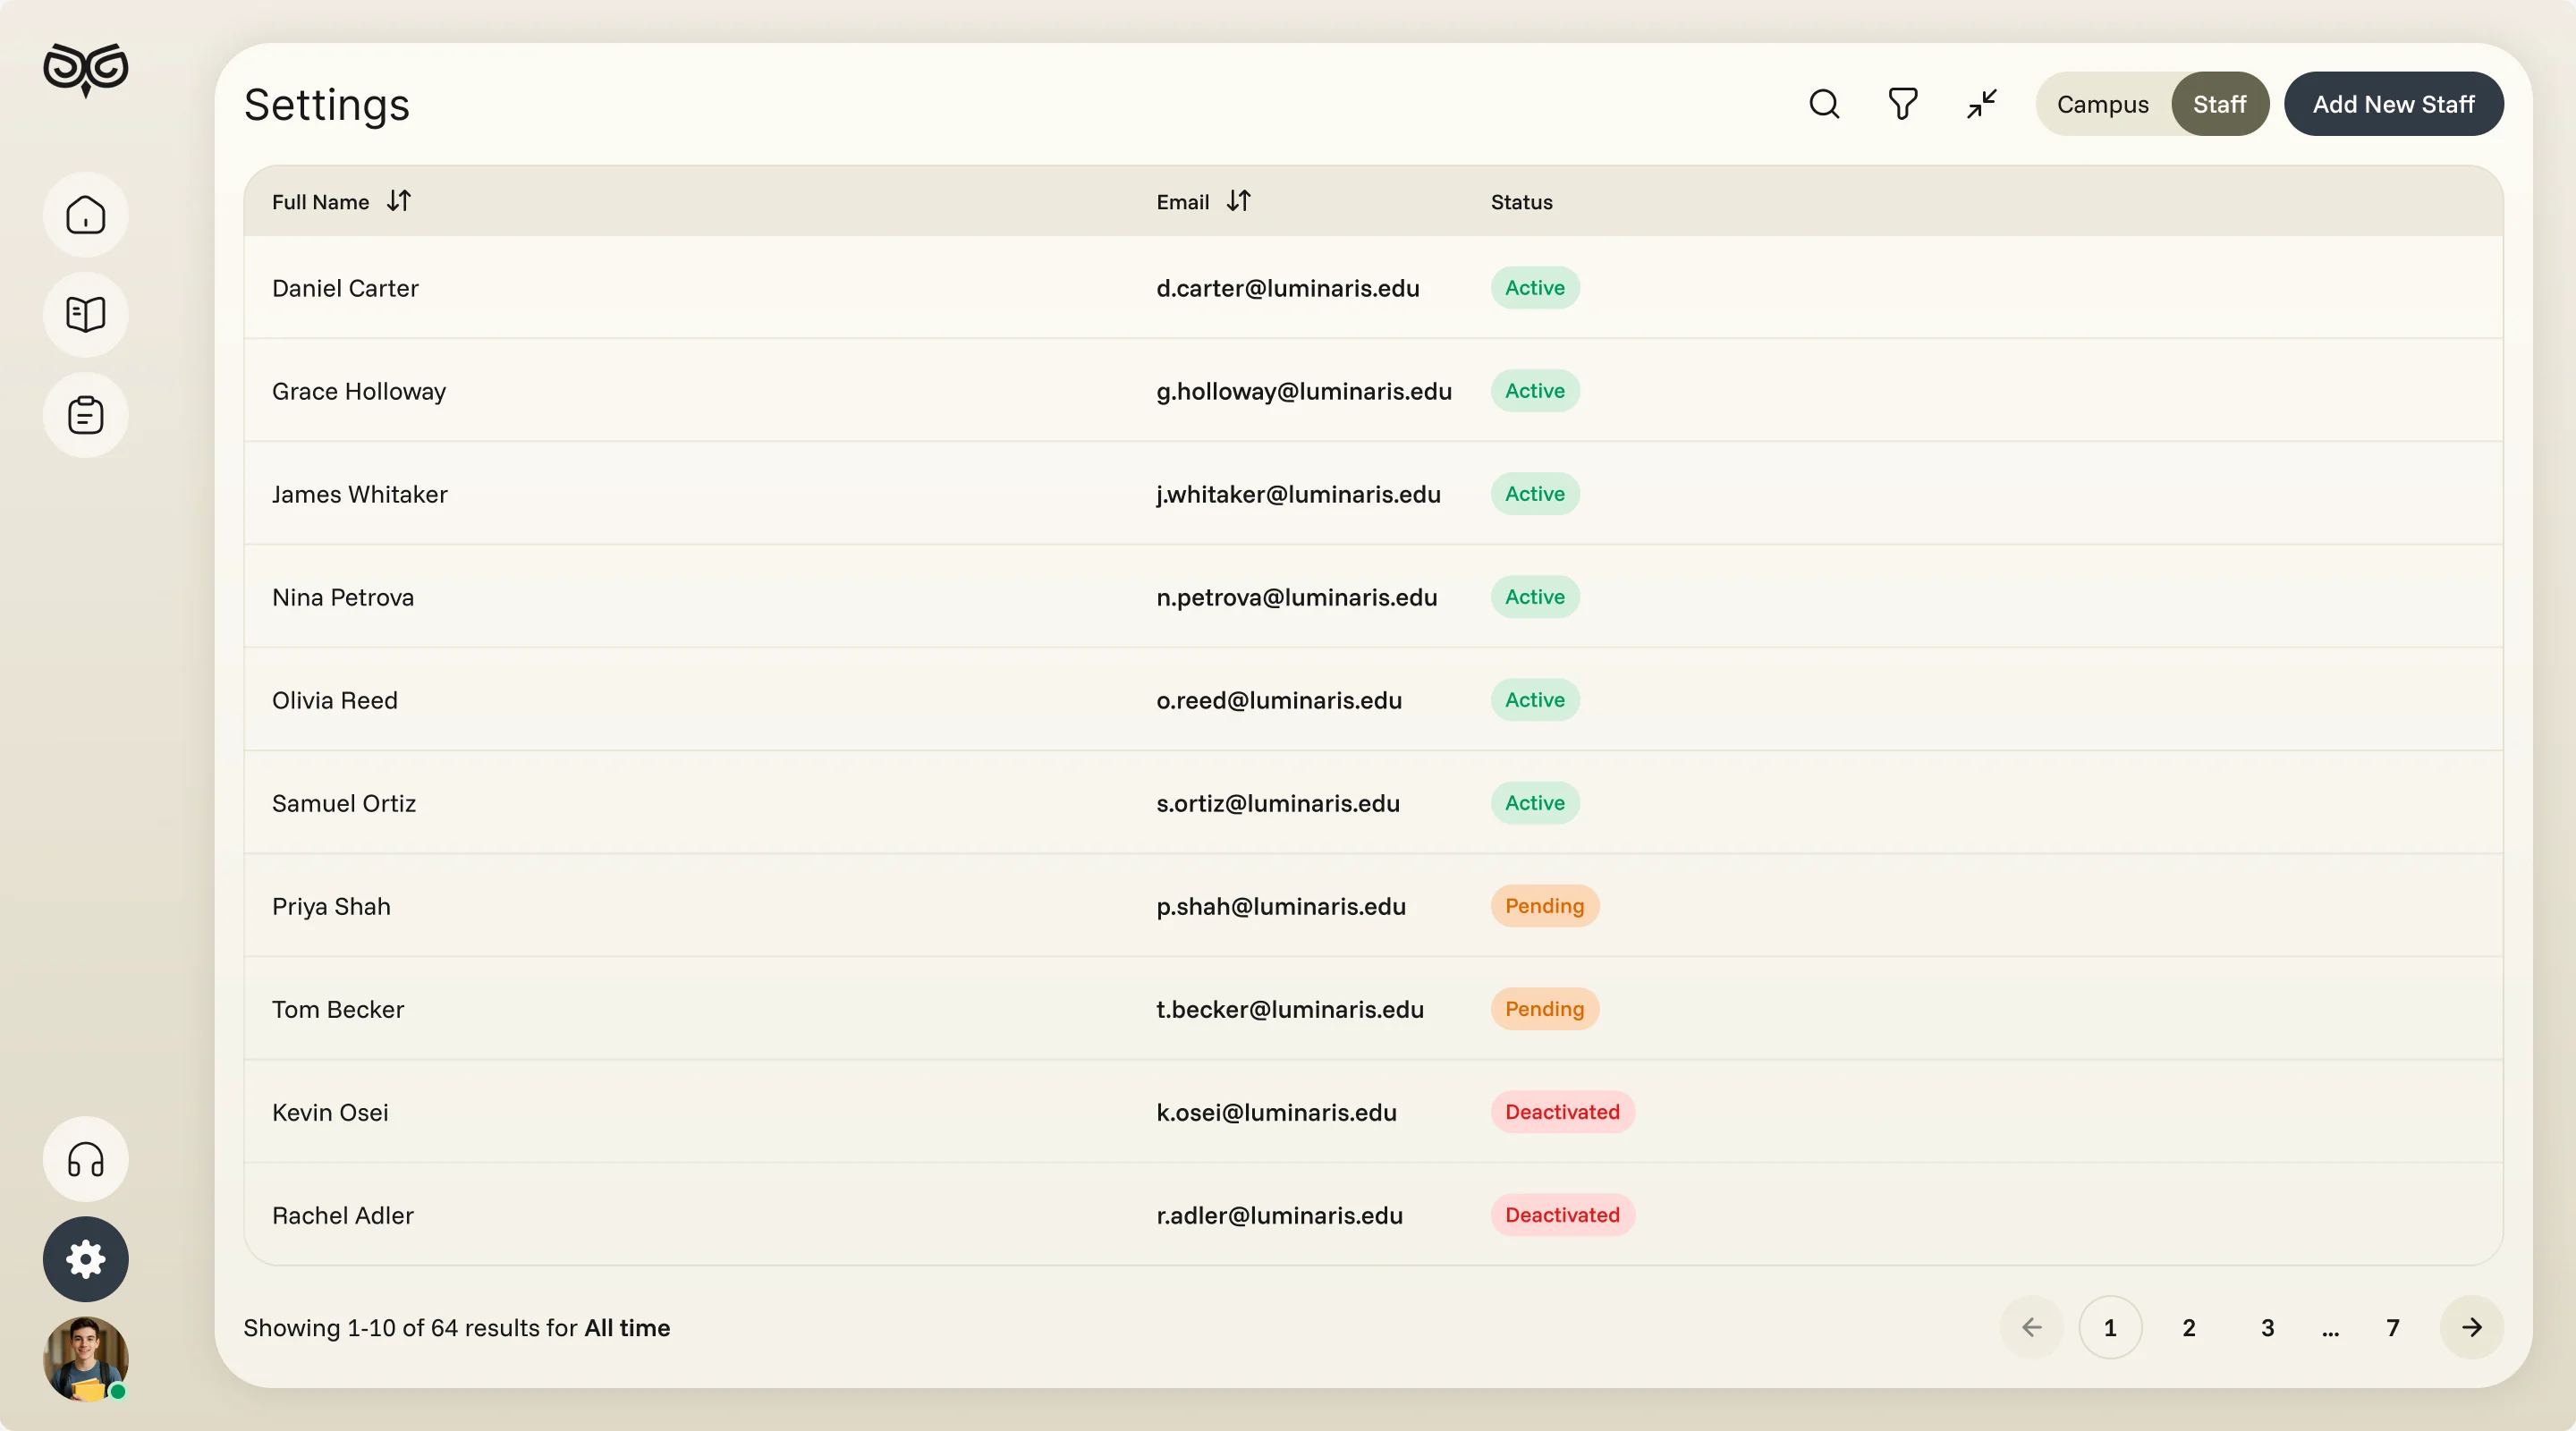Click the All time results filter text

coord(627,1328)
